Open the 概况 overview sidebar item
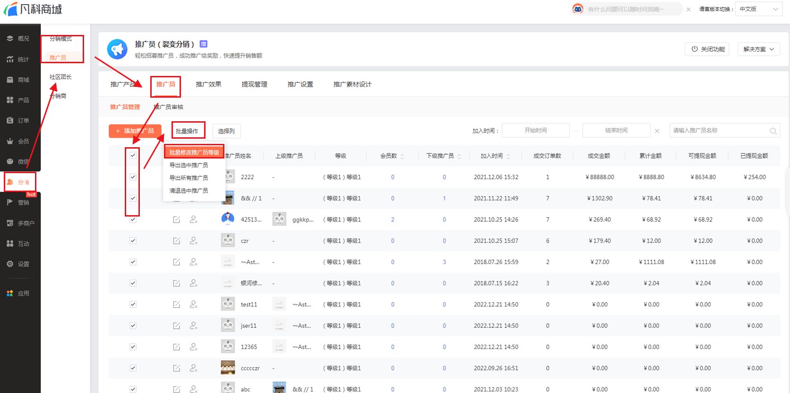Screen dimensions: 790x393 (x=18, y=39)
